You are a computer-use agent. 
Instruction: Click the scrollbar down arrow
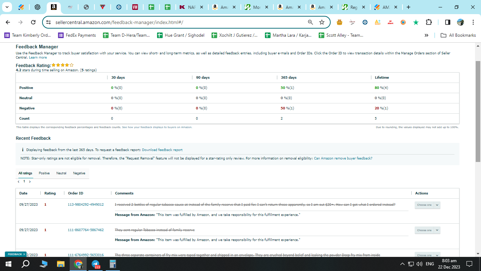(x=478, y=254)
